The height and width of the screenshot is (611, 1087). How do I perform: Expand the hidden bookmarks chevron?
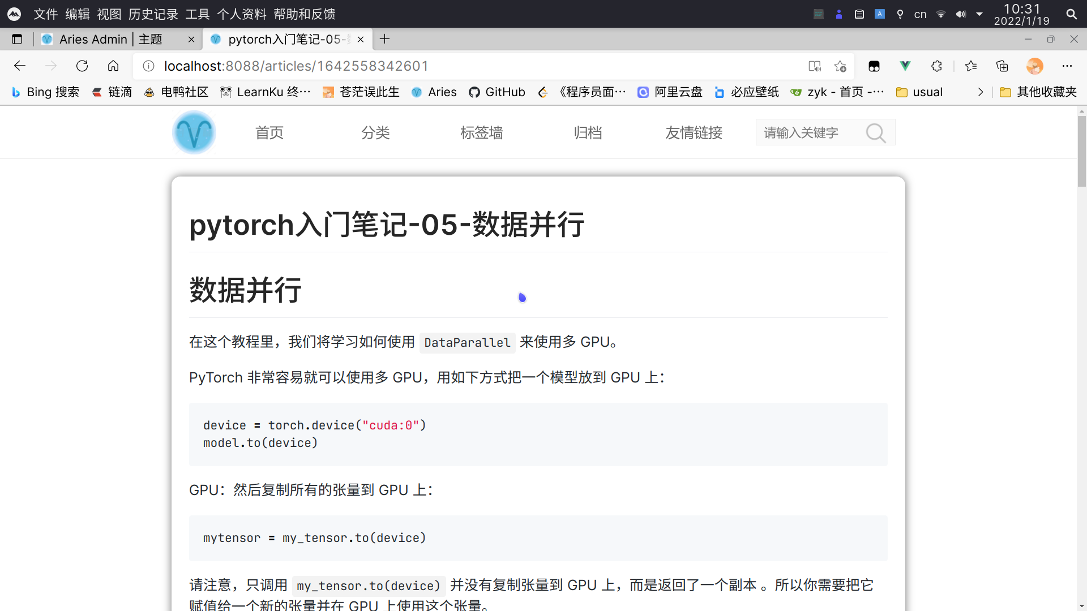click(x=981, y=92)
